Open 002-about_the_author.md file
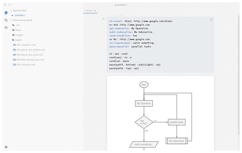The height and width of the screenshot is (153, 242). (x=30, y=50)
